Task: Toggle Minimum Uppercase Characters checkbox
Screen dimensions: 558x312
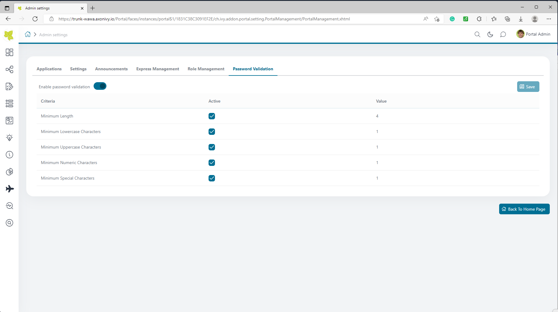Action: click(x=212, y=147)
